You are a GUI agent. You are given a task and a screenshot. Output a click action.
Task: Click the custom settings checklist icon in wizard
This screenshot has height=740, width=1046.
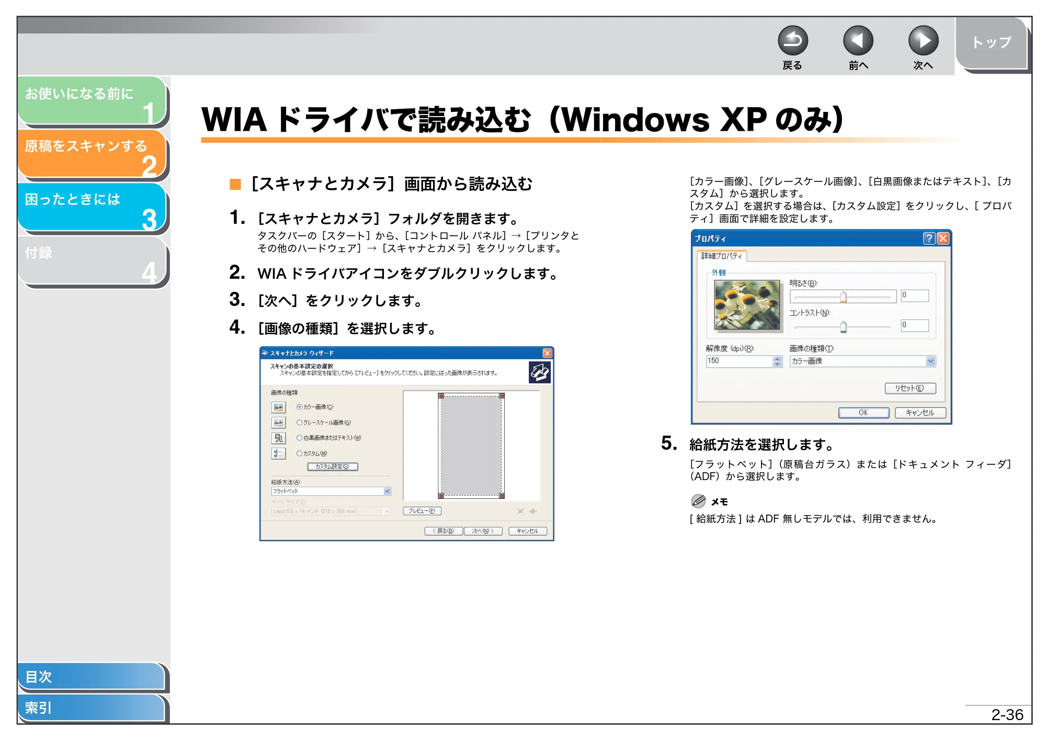point(278,453)
